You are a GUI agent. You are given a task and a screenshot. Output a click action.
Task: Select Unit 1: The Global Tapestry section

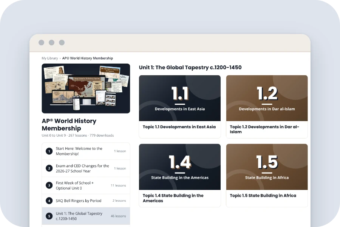point(86,216)
